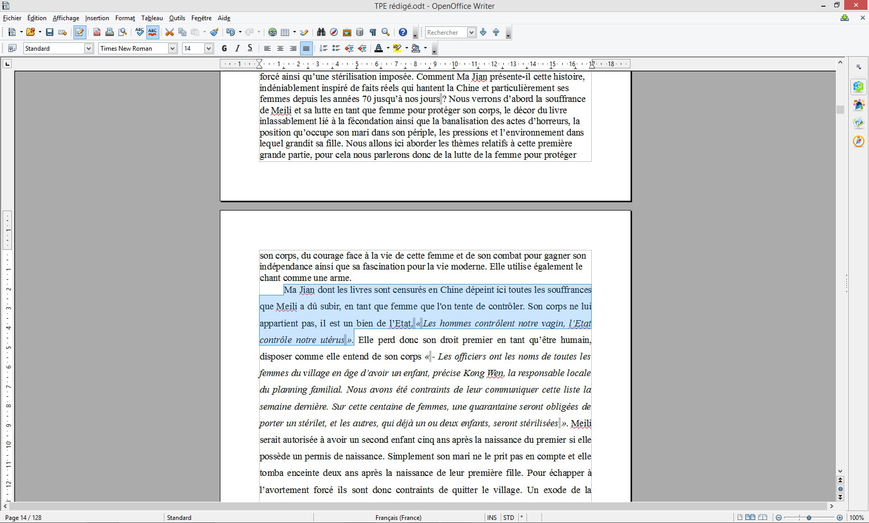Viewport: 869px width, 523px height.
Task: Open paragraph style Standard dropdown
Action: [88, 49]
